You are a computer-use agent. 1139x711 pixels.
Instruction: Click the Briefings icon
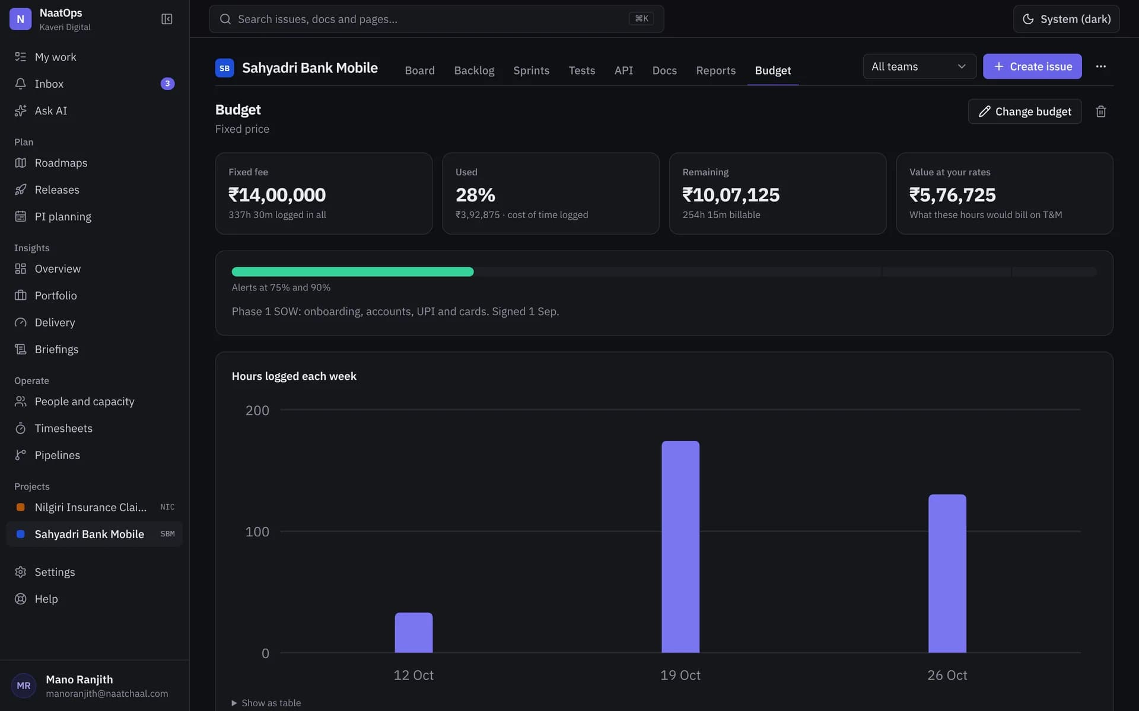pos(21,350)
